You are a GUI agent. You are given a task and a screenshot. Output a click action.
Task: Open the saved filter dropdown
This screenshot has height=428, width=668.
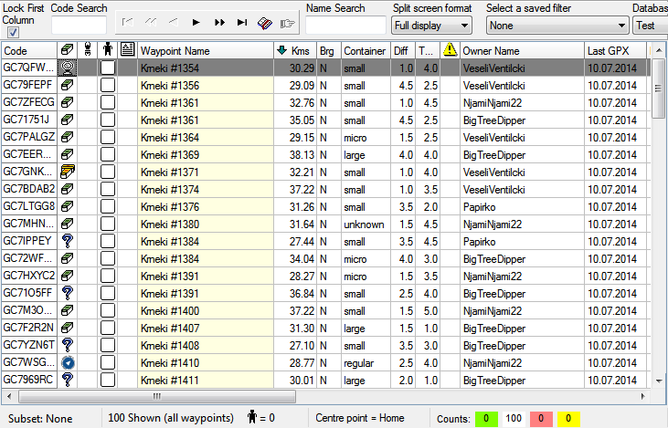point(557,26)
